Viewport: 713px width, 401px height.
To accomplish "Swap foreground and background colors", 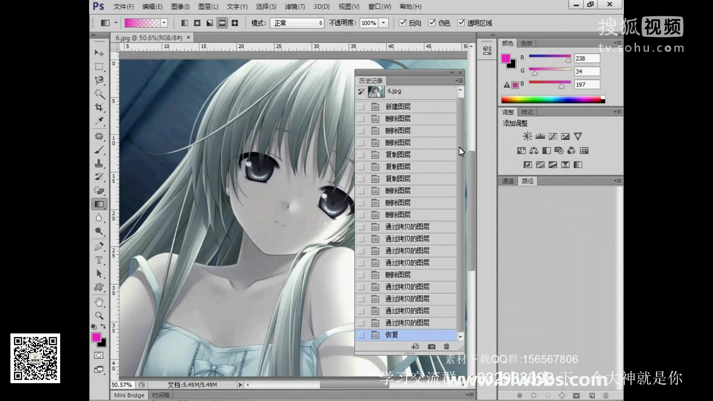I will point(103,326).
